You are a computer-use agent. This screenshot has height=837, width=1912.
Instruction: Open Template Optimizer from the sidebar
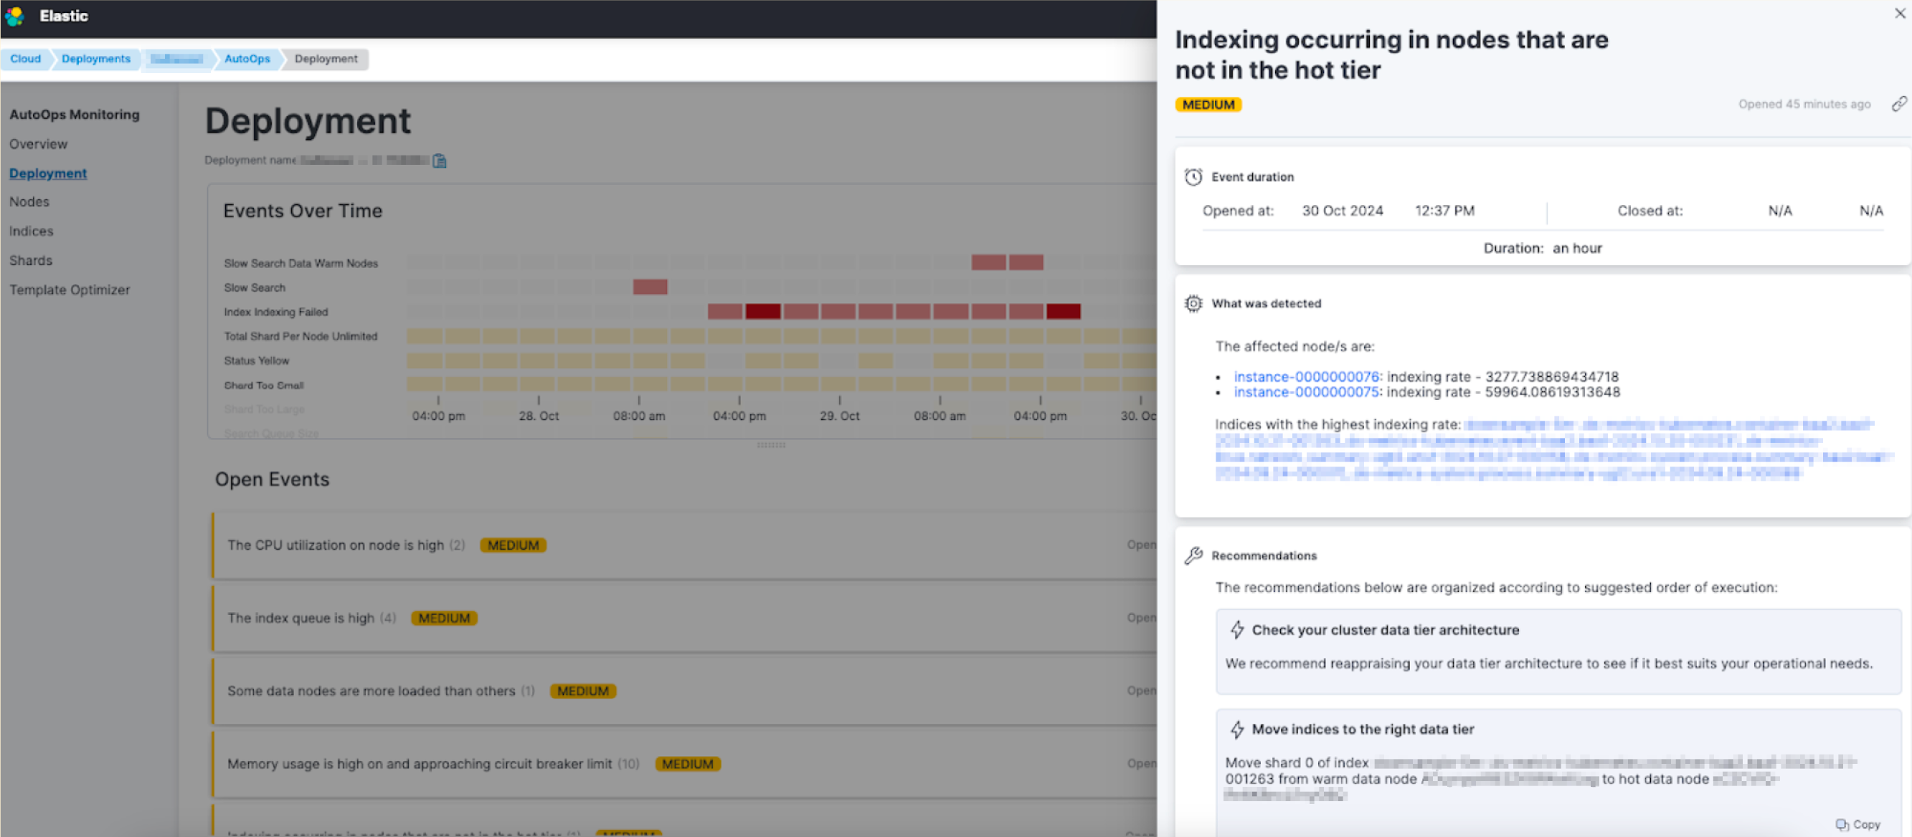(x=69, y=290)
